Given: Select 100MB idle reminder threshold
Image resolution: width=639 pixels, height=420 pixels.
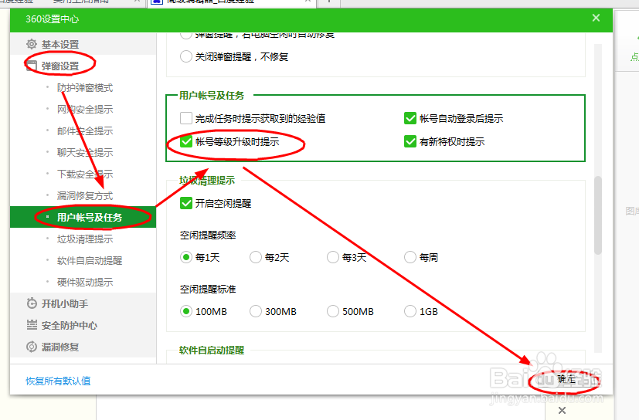Looking at the screenshot, I should 186,311.
